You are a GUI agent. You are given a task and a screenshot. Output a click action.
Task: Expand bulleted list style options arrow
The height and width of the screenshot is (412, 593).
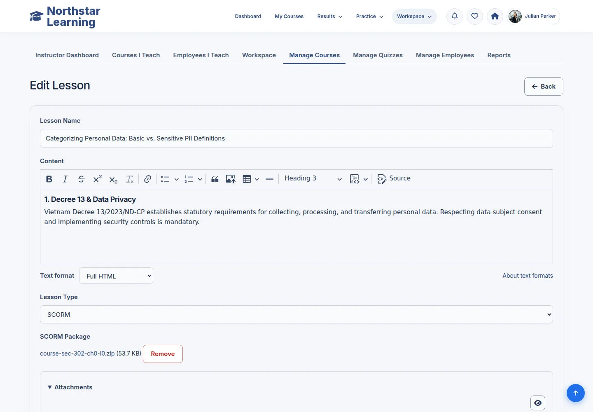coord(176,179)
